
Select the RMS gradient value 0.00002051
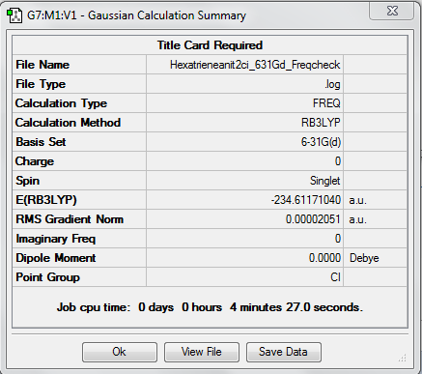pos(313,219)
